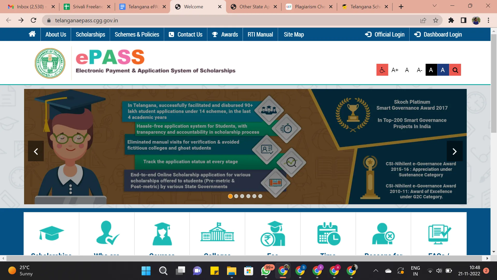Click the address bar URL
The width and height of the screenshot is (497, 280).
[x=86, y=20]
